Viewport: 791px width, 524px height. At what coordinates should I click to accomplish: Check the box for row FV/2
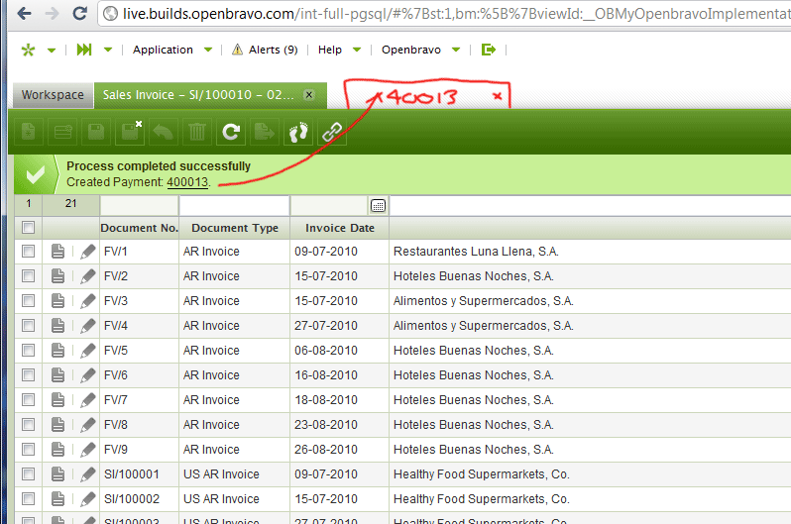tap(29, 276)
